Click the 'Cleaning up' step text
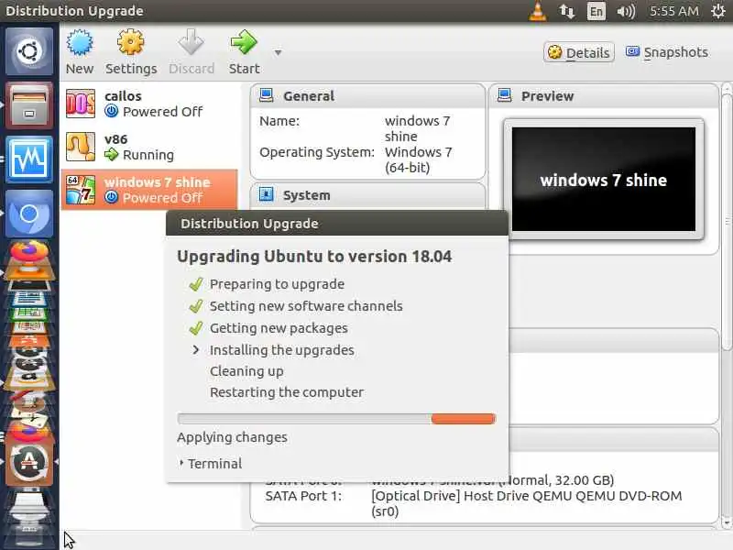This screenshot has height=550, width=733. 246,371
